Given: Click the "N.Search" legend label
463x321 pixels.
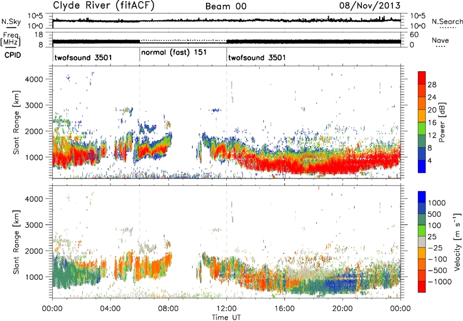Looking at the screenshot, I should 447,21.
